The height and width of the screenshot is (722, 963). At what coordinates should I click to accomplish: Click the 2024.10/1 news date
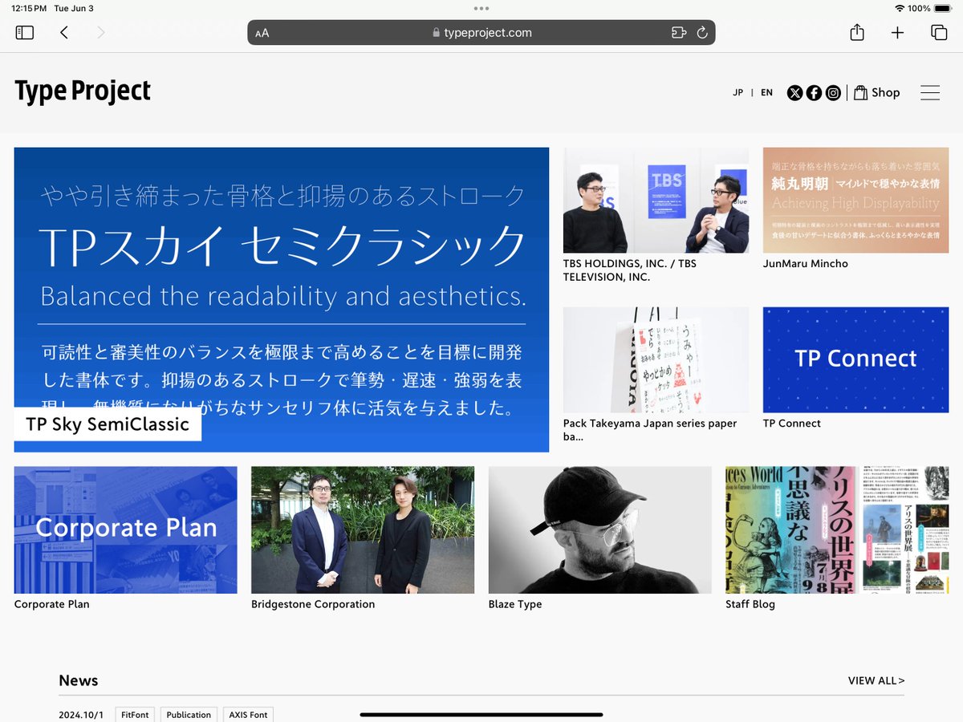click(81, 715)
